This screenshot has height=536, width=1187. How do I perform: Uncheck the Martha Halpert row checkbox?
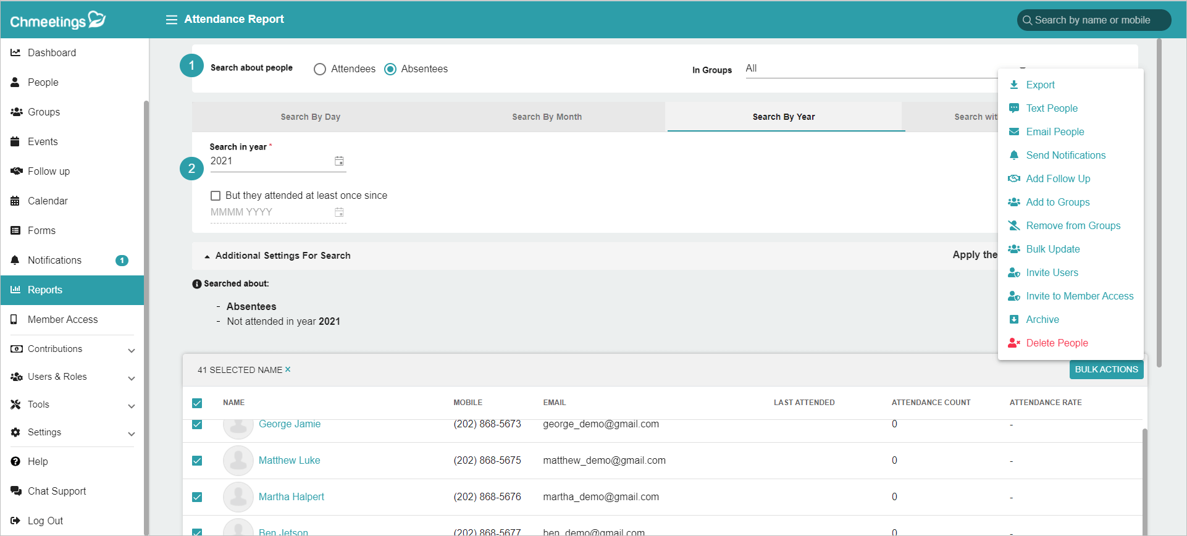(x=197, y=497)
